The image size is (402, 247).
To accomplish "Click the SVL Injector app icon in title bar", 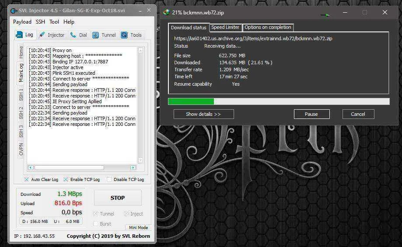I will tap(14, 11).
